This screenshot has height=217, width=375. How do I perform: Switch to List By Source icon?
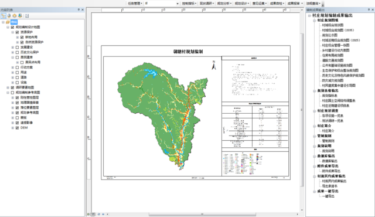(9, 16)
